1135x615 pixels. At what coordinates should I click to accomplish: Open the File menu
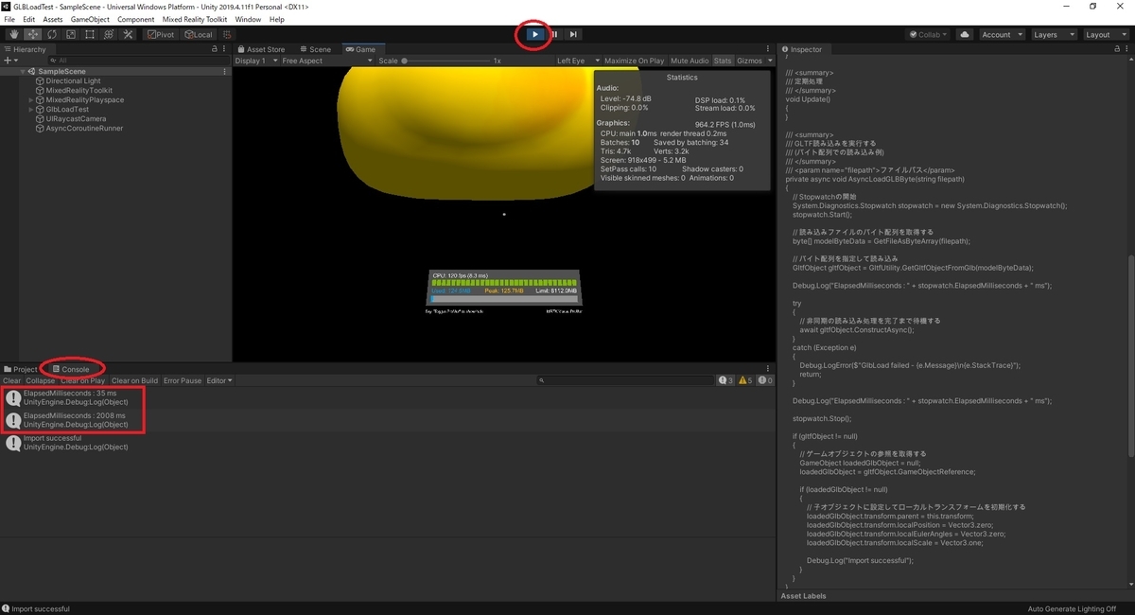pos(9,19)
